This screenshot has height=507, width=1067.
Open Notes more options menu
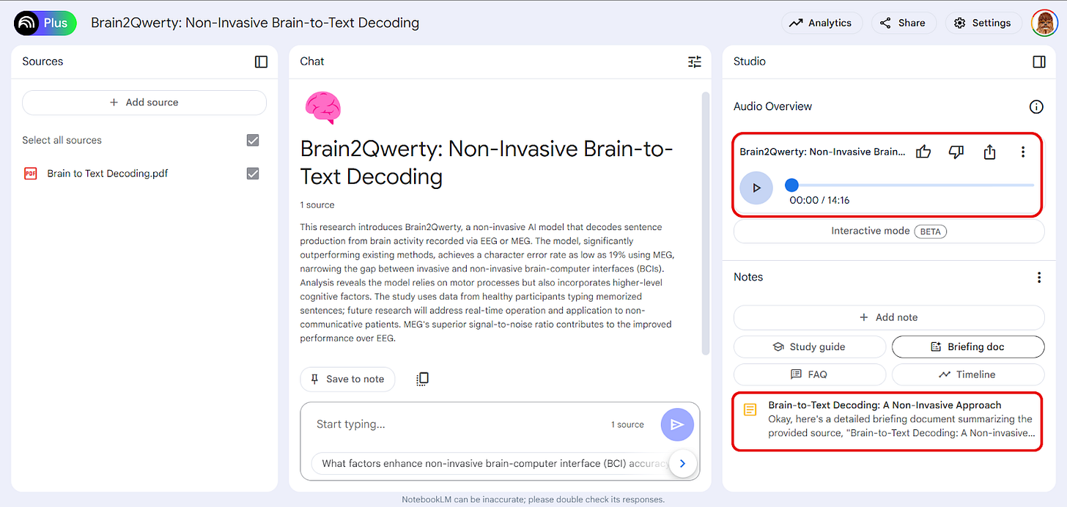coord(1038,278)
